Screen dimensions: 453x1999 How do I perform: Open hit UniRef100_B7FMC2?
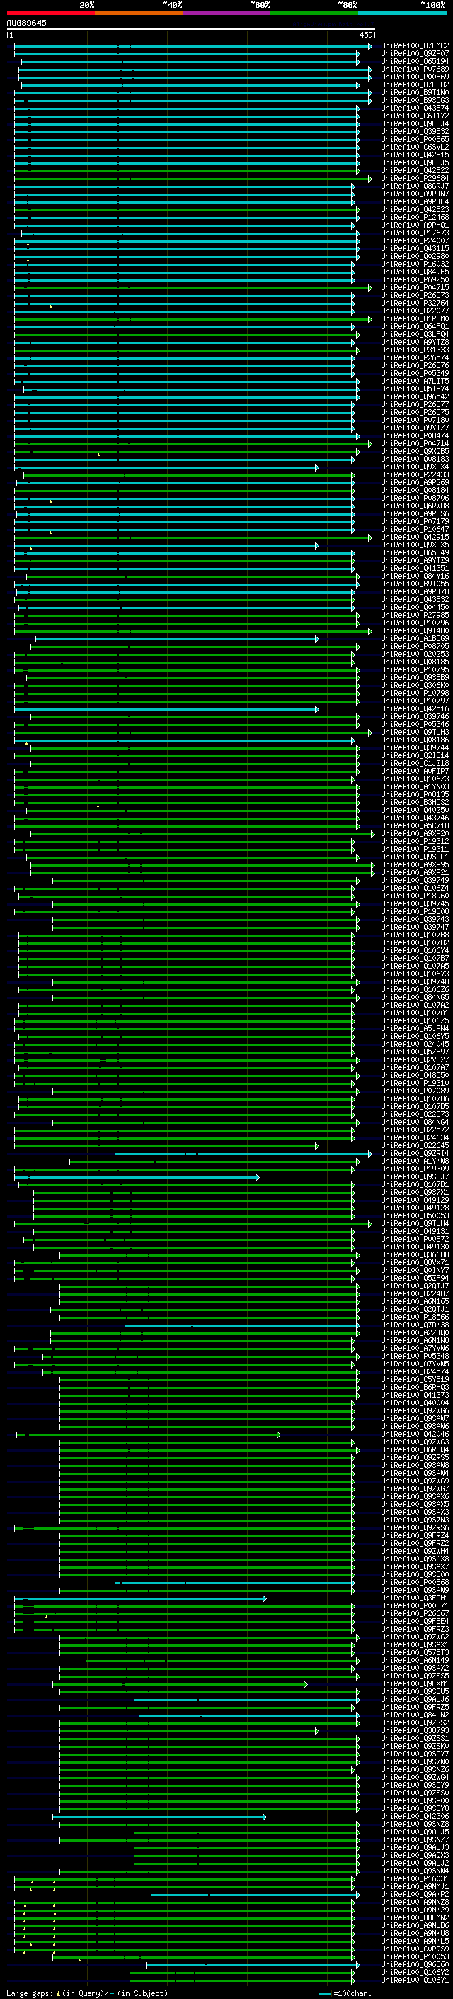[415, 46]
